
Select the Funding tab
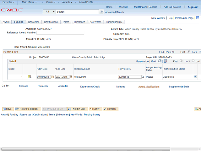[x=19, y=22]
